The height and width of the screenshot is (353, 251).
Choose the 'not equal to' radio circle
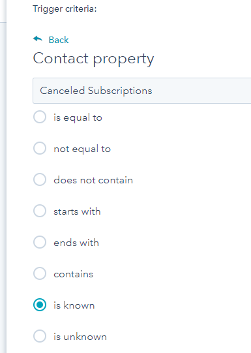(x=40, y=148)
